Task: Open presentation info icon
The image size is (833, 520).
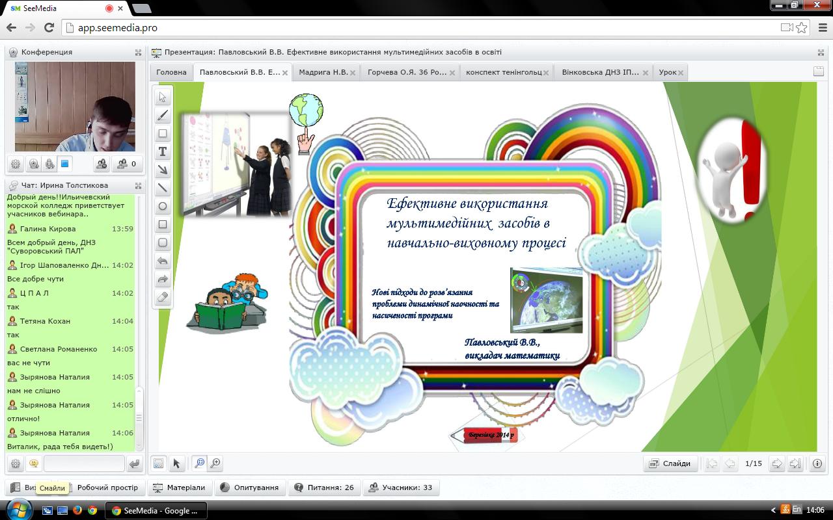Action: pos(817,463)
